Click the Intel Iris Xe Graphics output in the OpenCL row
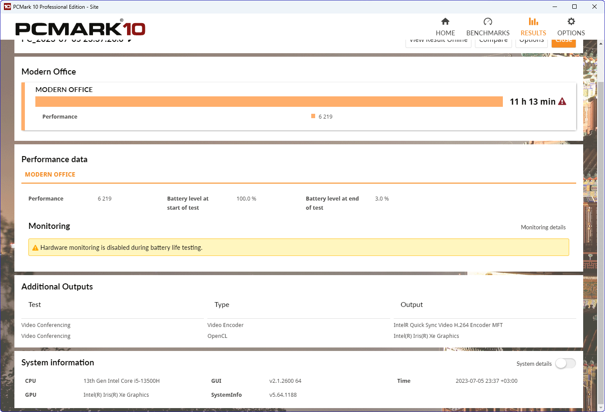The width and height of the screenshot is (605, 412). coord(426,336)
